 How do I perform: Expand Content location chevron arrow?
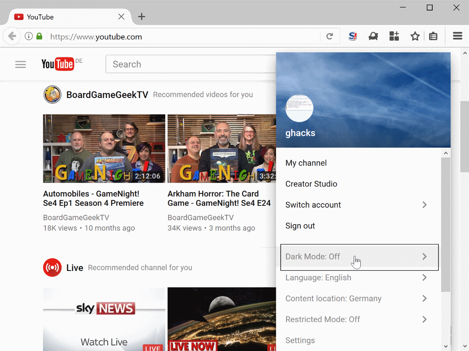[x=425, y=298]
